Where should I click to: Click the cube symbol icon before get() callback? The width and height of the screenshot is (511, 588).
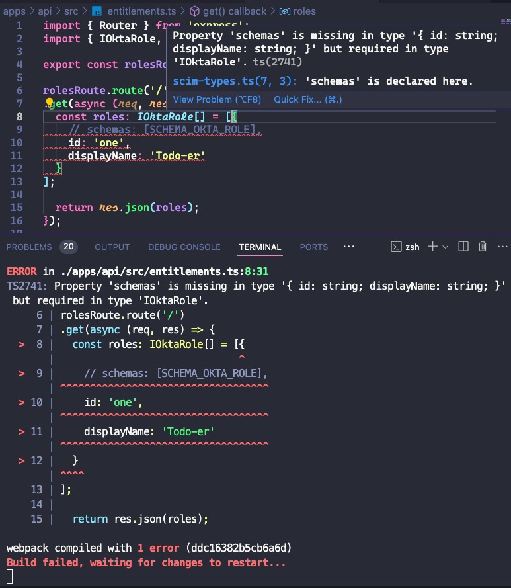click(194, 11)
